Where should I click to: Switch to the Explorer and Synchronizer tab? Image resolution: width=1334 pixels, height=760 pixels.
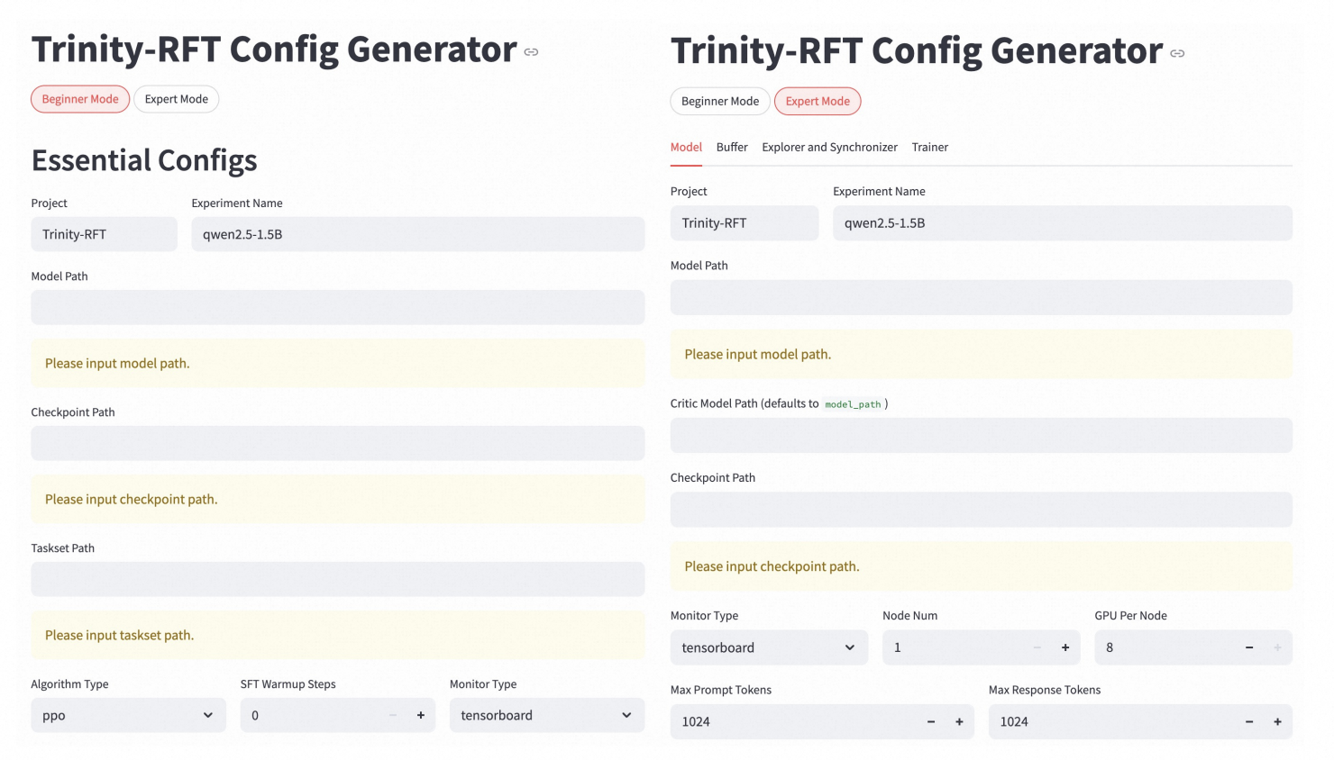click(x=829, y=147)
